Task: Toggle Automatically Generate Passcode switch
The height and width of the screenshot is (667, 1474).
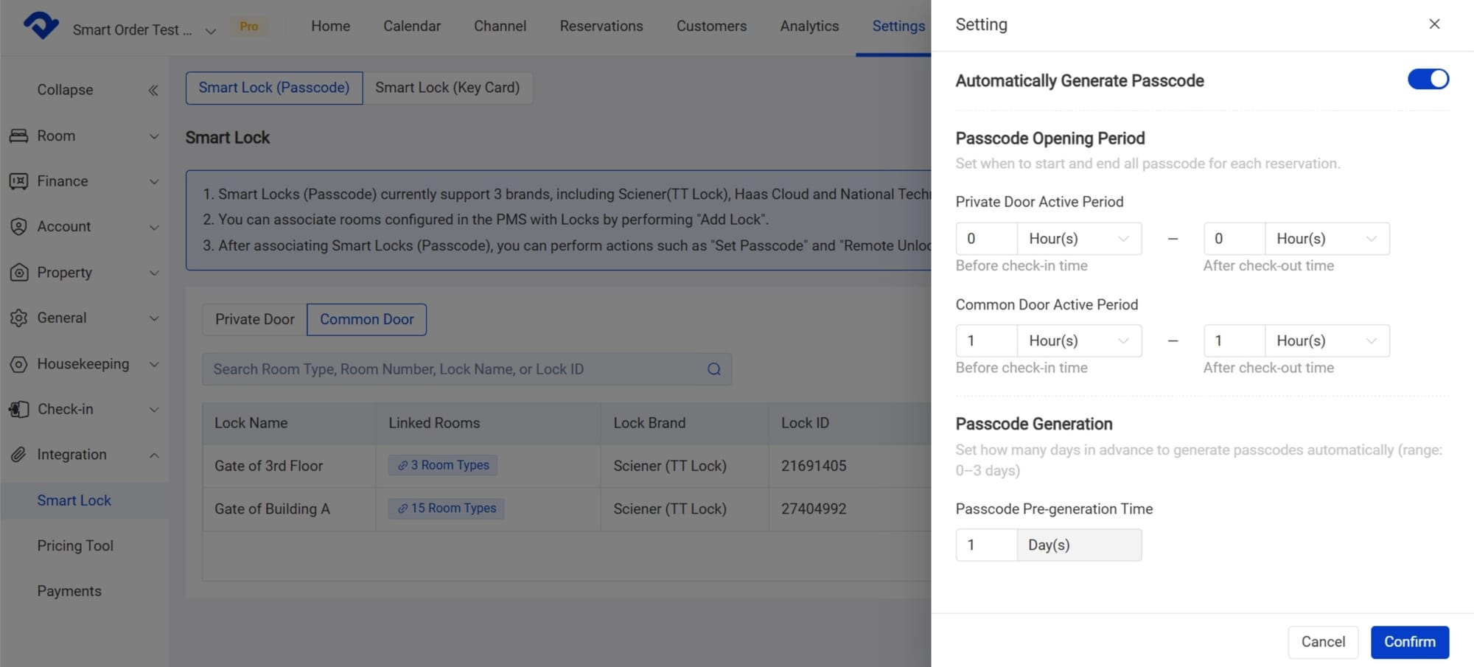Action: tap(1428, 80)
